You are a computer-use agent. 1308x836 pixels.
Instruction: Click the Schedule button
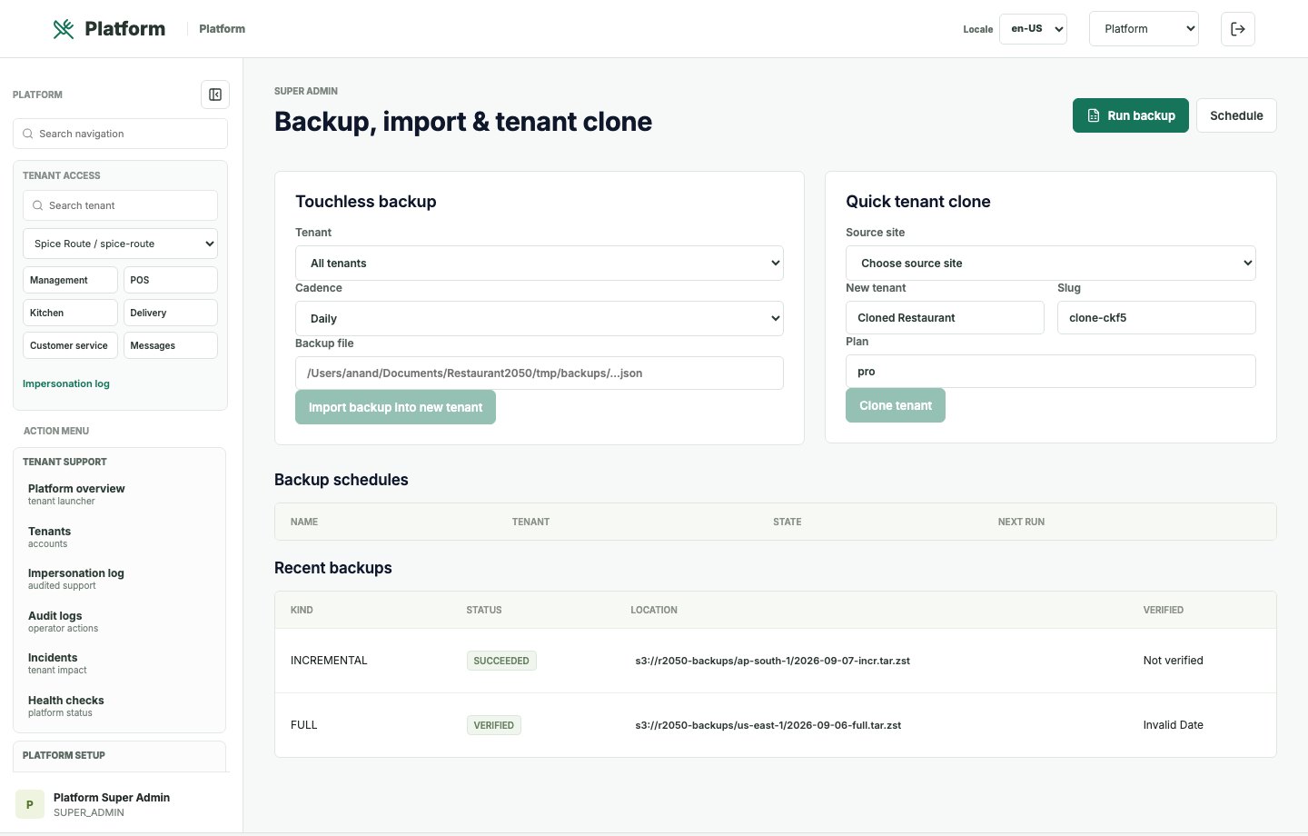coord(1236,115)
